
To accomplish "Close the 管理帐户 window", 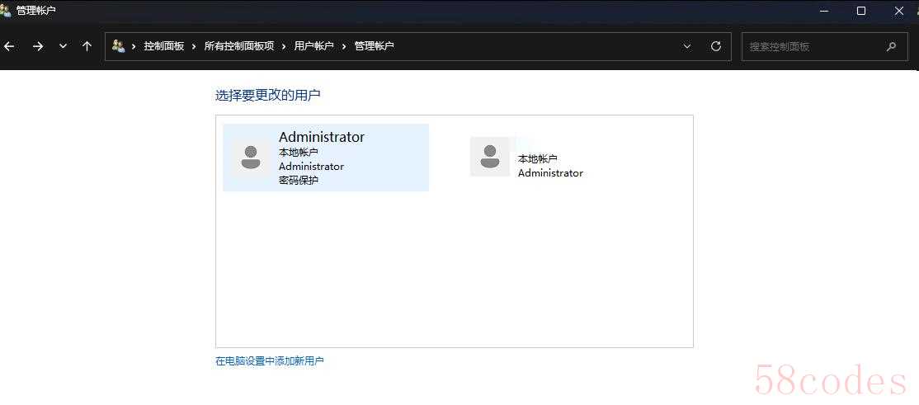I will click(x=899, y=11).
